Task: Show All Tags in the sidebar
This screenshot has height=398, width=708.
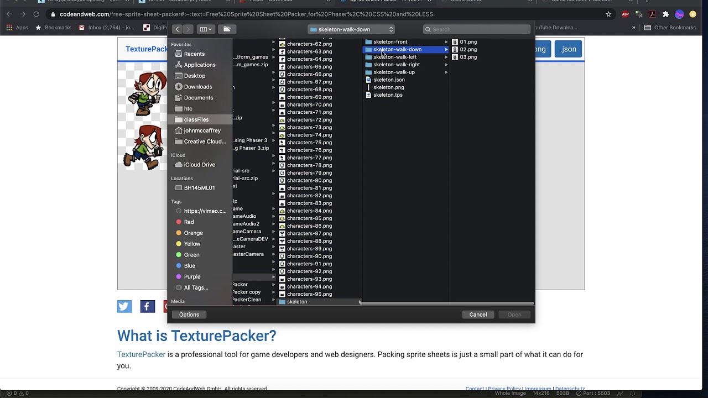Action: (x=196, y=287)
